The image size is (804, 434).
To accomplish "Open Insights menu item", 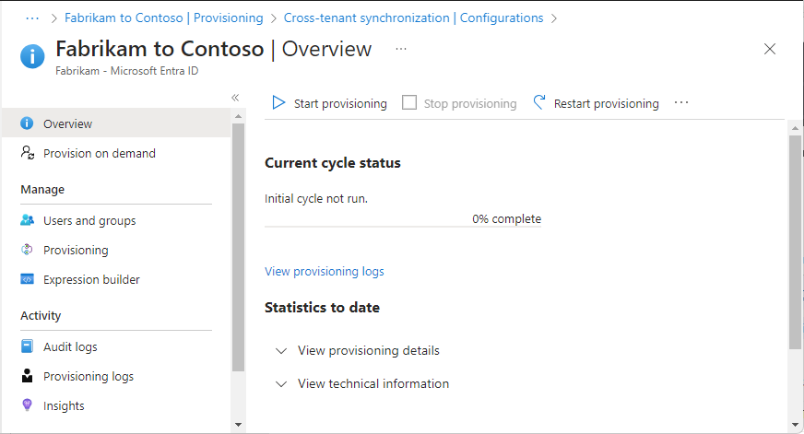I will click(116, 405).
